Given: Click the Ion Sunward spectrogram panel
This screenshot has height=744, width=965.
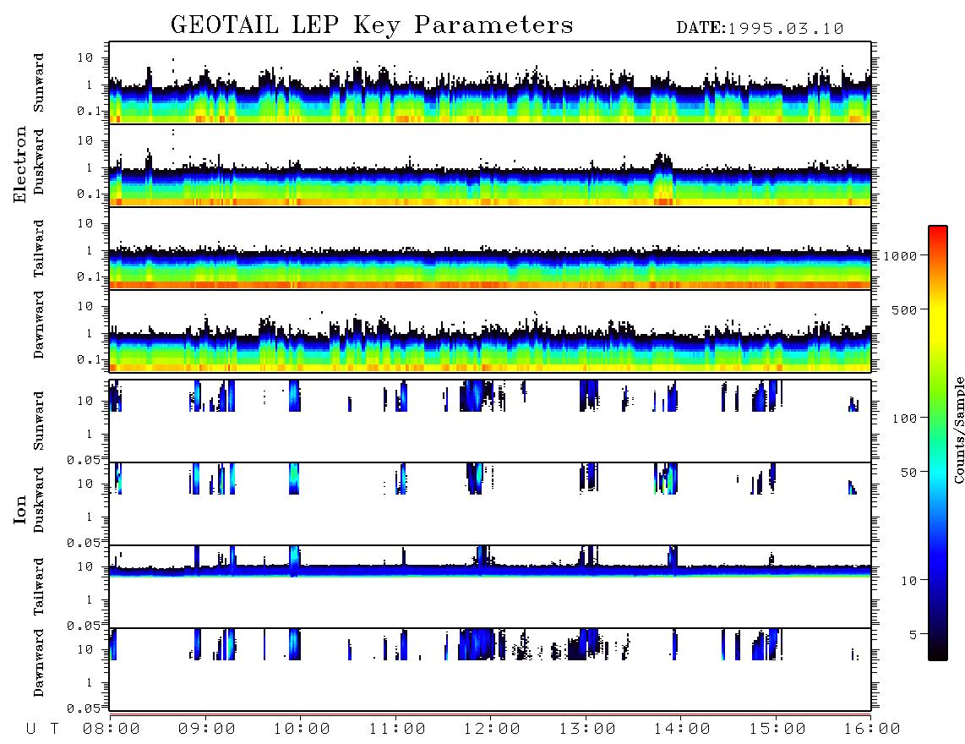Looking at the screenshot, I should point(490,421).
